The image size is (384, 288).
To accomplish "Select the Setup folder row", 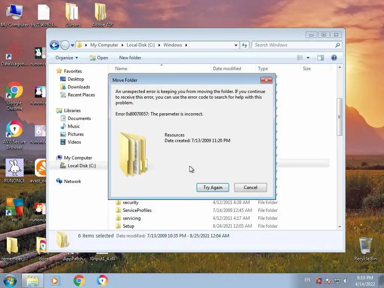I will [x=222, y=226].
